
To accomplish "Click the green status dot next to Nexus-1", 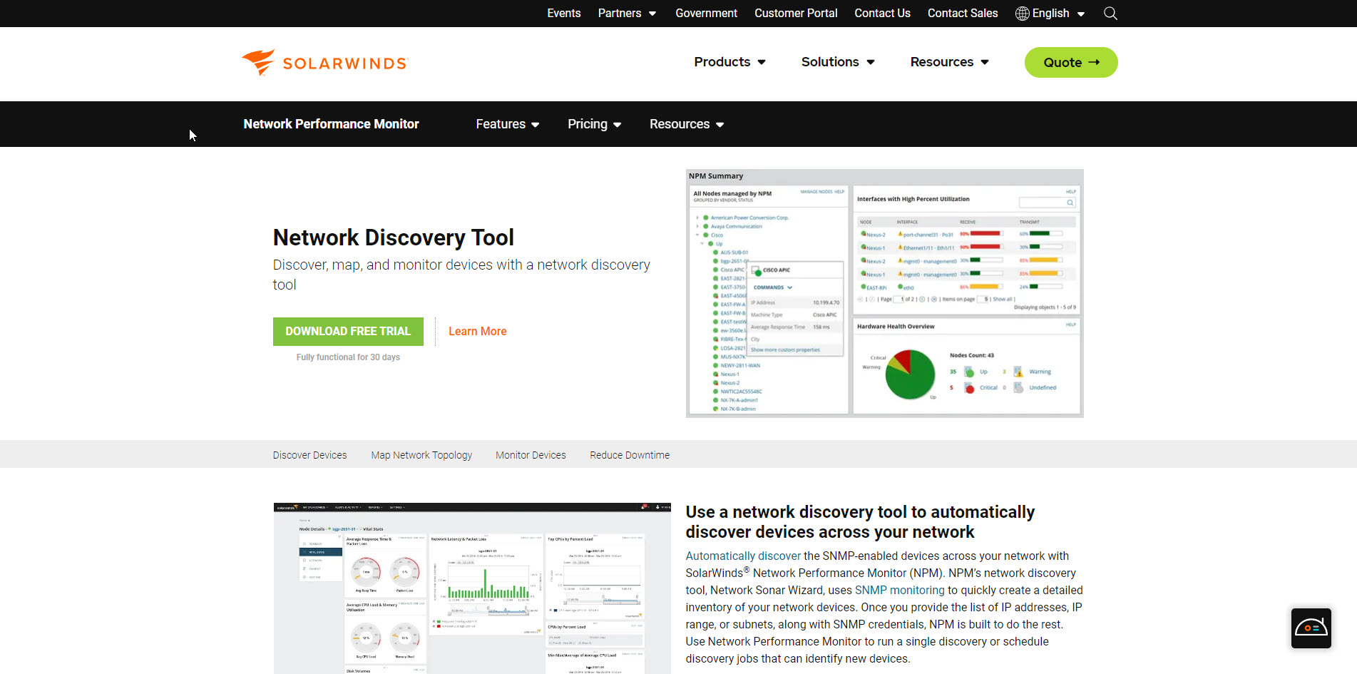I will (x=863, y=247).
